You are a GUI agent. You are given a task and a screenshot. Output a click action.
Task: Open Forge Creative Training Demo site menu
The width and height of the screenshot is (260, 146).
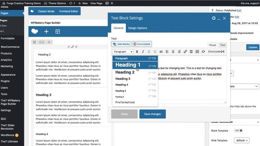(x=22, y=3)
